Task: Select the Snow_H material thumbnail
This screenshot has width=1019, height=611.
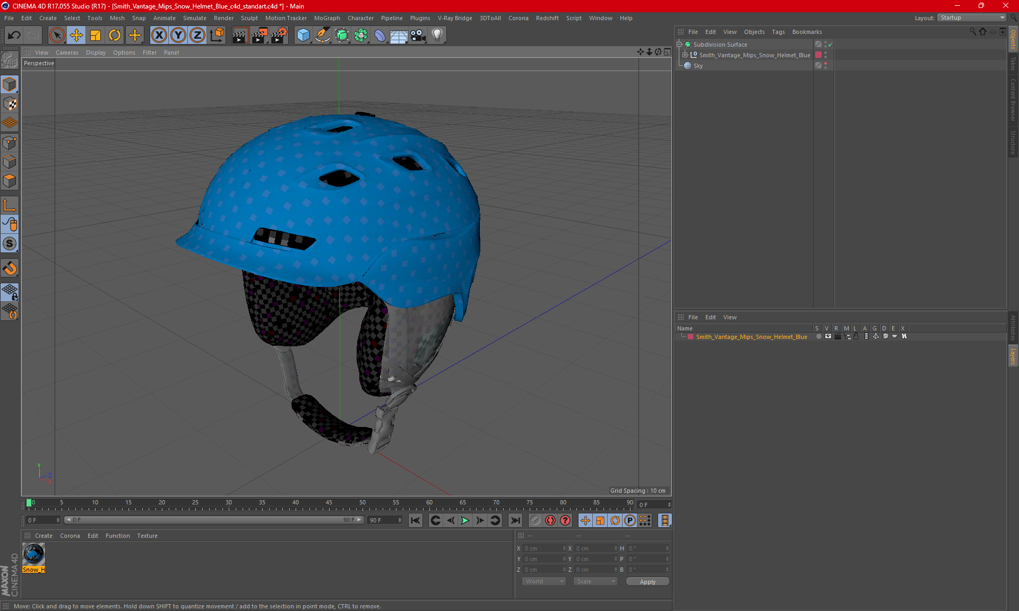Action: point(33,555)
